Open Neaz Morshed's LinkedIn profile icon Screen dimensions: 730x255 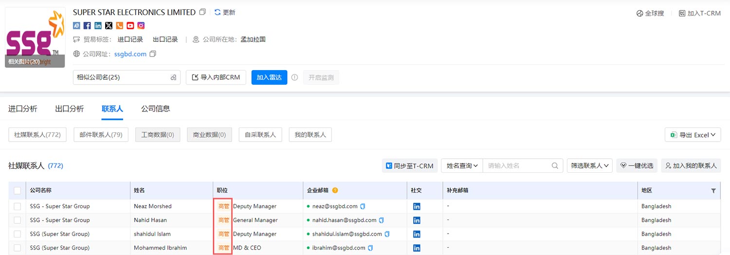[417, 206]
